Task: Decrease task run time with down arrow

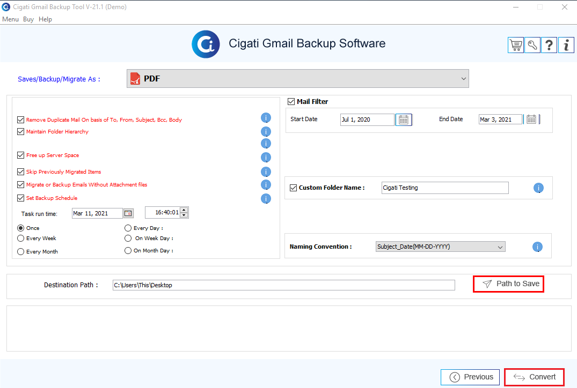Action: 184,215
